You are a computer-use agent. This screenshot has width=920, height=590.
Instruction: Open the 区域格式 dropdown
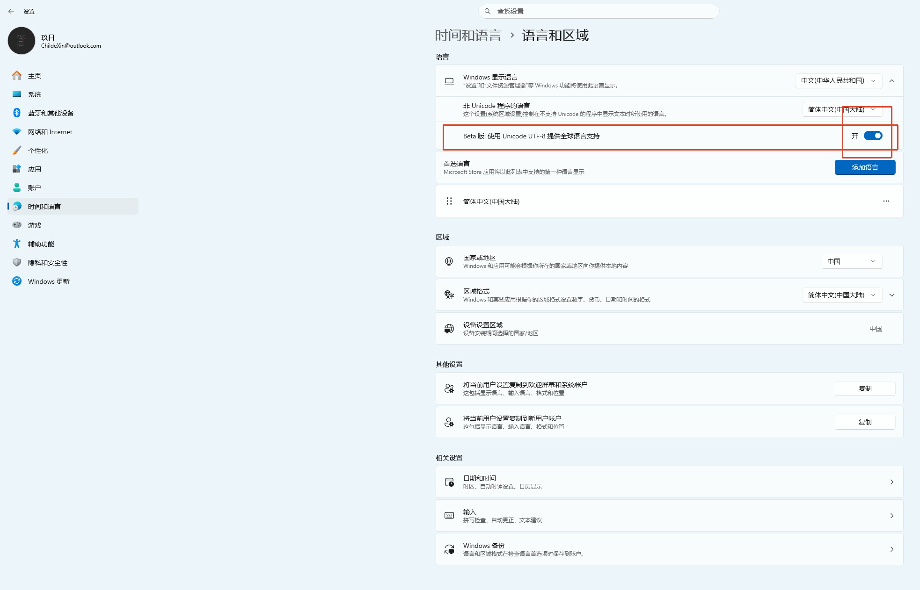click(x=842, y=295)
